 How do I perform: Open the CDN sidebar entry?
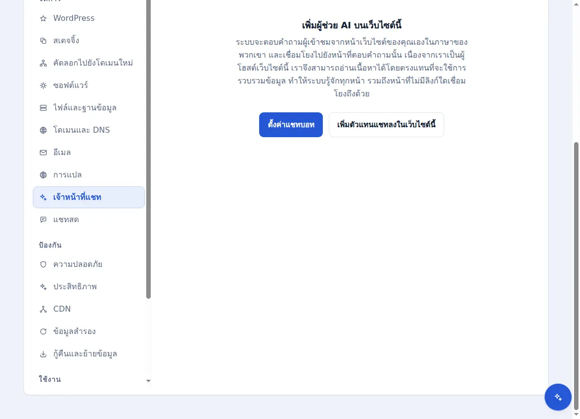pyautogui.click(x=89, y=309)
